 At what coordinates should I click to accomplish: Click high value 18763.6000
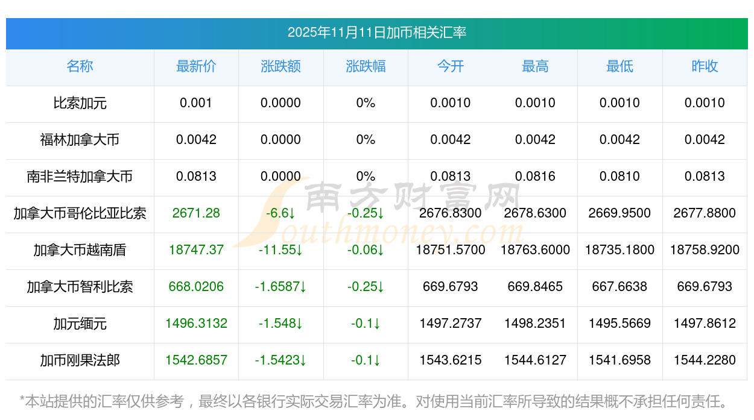[535, 250]
